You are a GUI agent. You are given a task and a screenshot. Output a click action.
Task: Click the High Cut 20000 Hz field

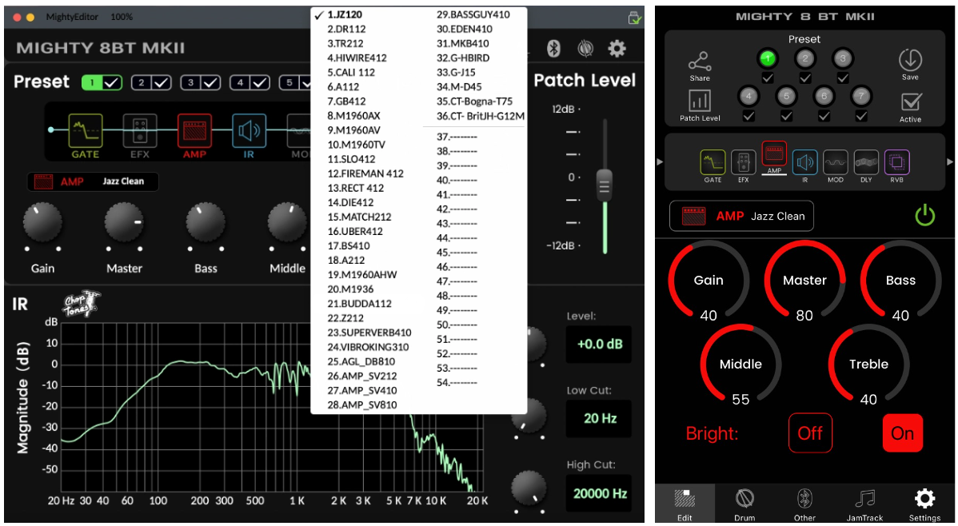tap(599, 493)
